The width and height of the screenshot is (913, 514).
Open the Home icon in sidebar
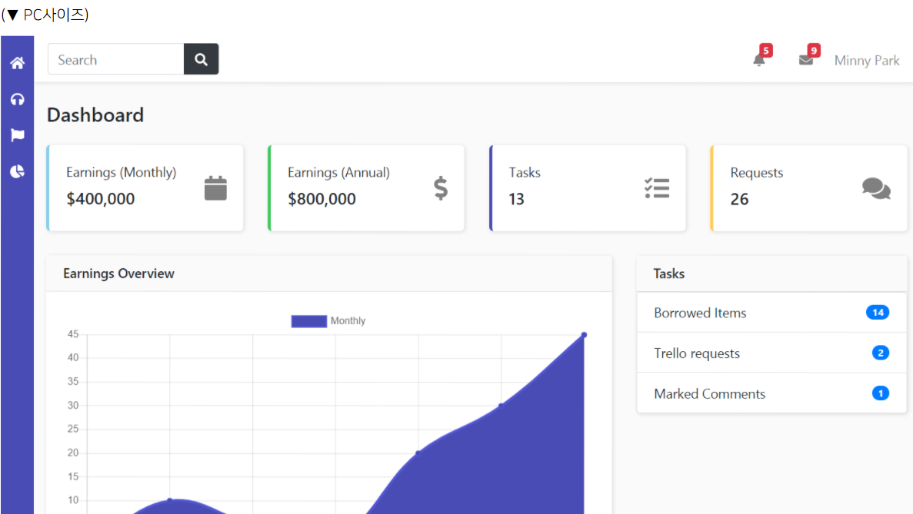18,63
